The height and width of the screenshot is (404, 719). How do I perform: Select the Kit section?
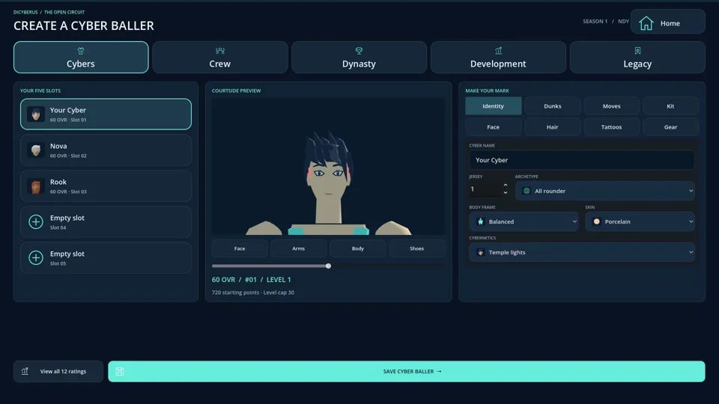(x=670, y=105)
